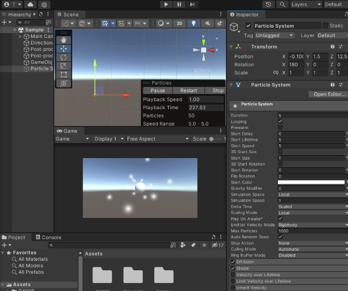Toggle the Static checkbox
The width and height of the screenshot is (348, 291).
click(325, 26)
